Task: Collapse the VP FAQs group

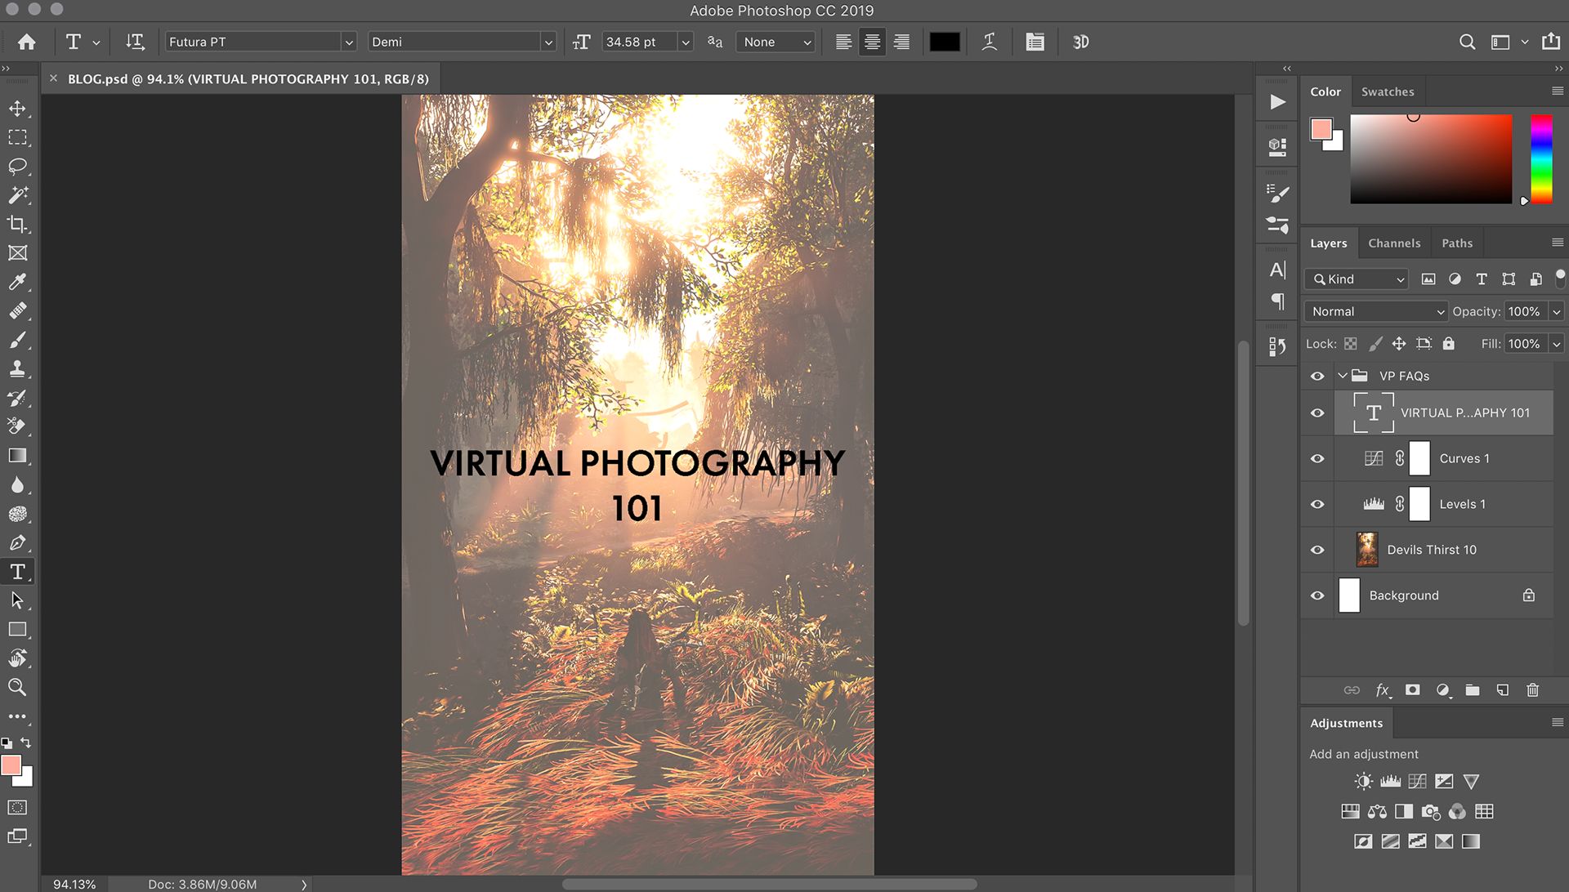Action: (x=1342, y=376)
